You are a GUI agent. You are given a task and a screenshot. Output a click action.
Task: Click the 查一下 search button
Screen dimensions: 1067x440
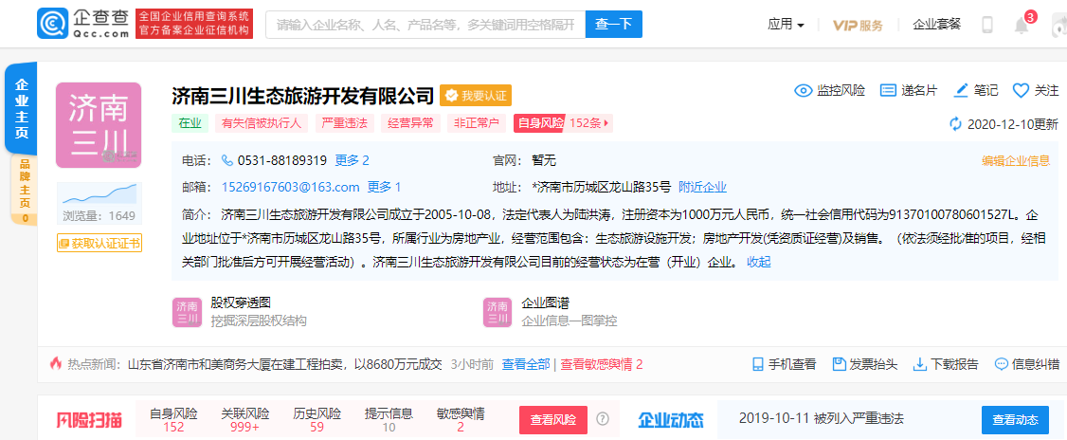click(613, 25)
